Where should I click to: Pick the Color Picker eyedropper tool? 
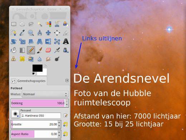tap(22, 32)
